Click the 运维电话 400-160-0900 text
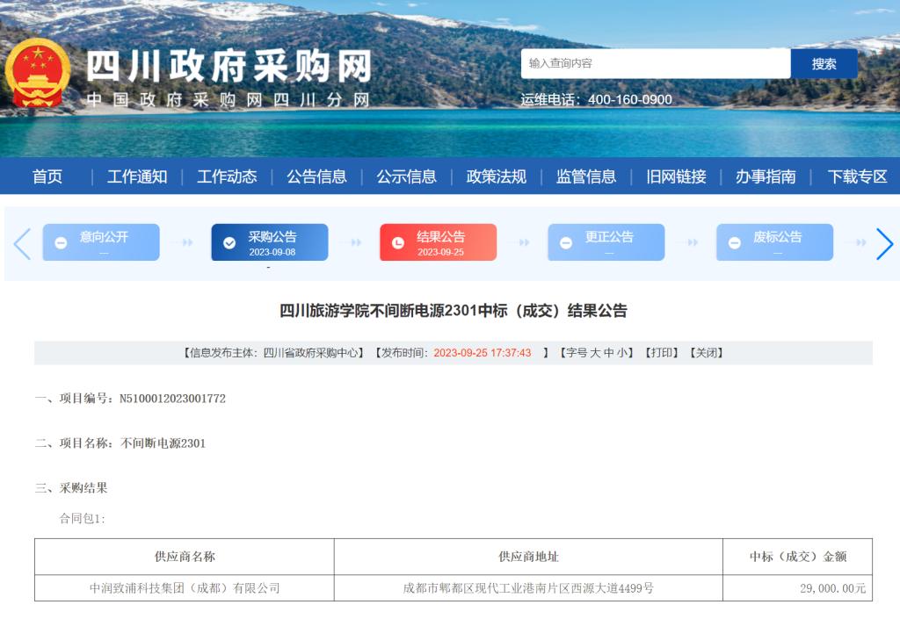 point(597,100)
